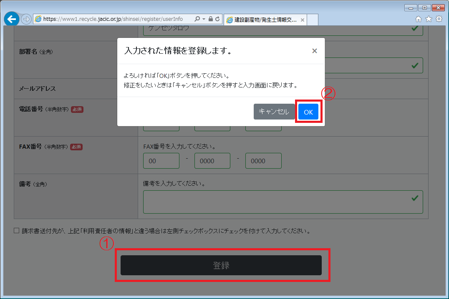Click the 備考 text area
The height and width of the screenshot is (299, 449).
(283, 202)
